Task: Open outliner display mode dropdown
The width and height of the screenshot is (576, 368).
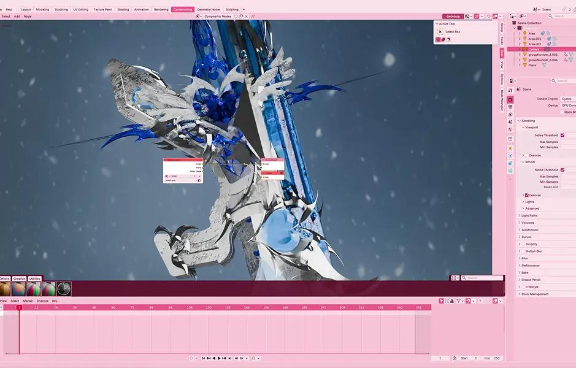Action: 523,16
